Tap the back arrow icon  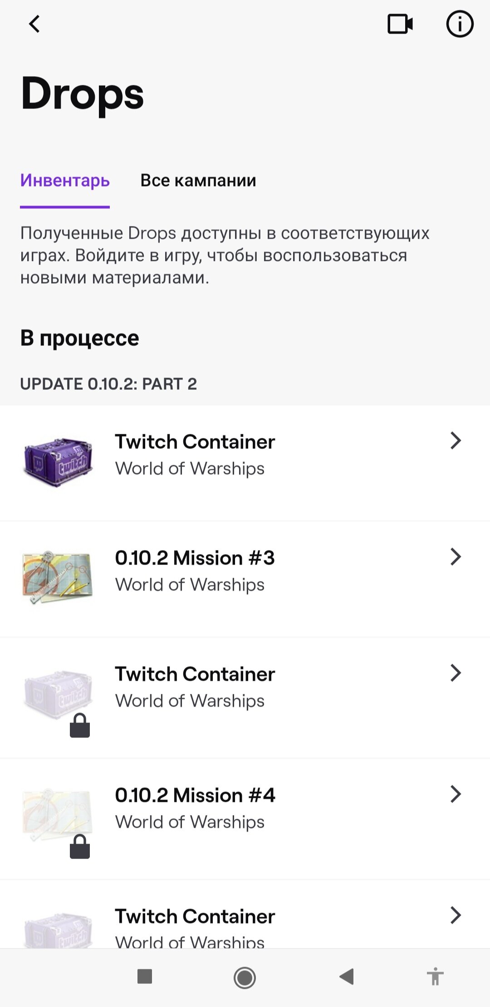click(x=34, y=24)
